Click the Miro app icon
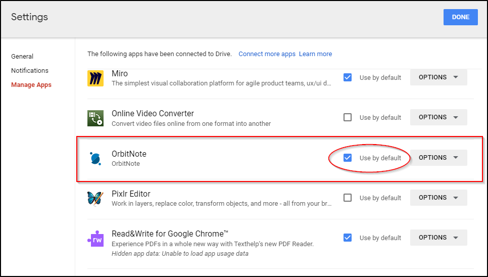 click(x=95, y=78)
